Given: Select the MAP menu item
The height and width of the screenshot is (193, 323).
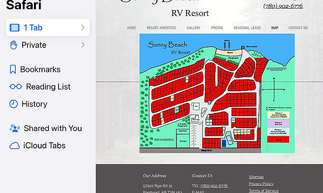Looking at the screenshot, I should tap(275, 28).
